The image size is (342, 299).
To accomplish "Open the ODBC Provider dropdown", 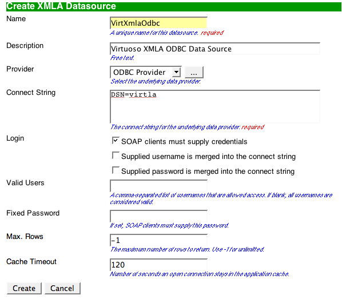I will (x=146, y=72).
